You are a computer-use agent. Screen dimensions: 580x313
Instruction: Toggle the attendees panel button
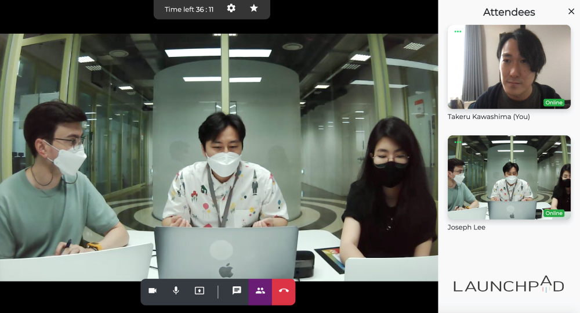click(260, 292)
